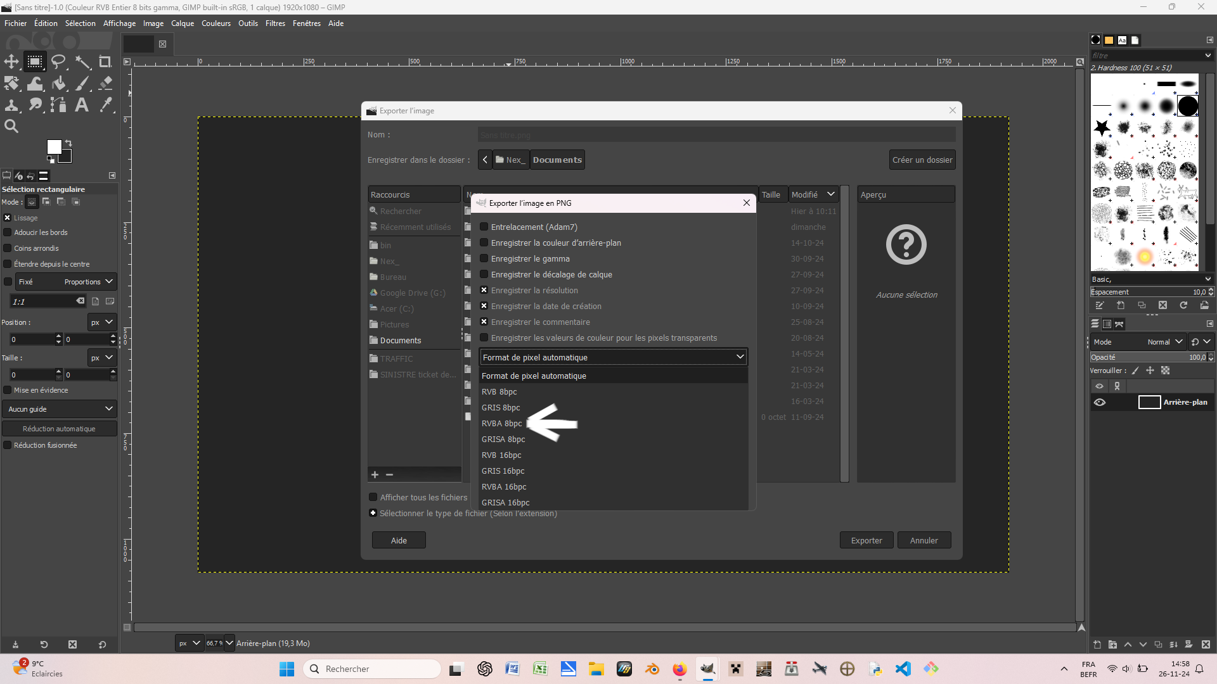Choose RVBA 8bpc from pixel format list
Viewport: 1217px width, 684px height.
[501, 423]
